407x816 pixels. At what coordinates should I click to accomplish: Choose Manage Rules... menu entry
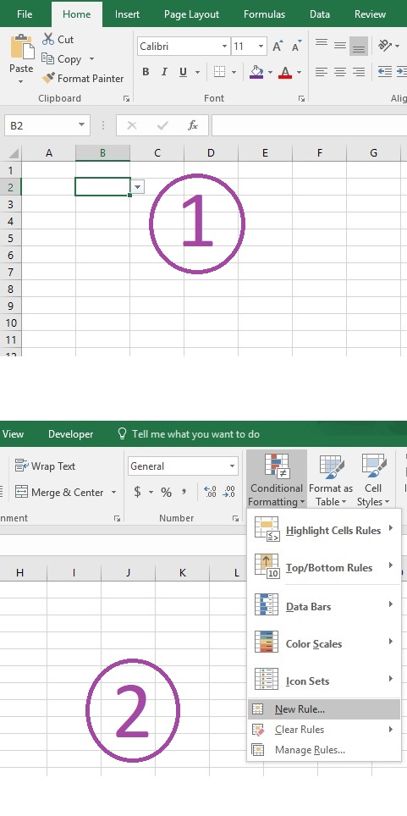click(x=324, y=750)
